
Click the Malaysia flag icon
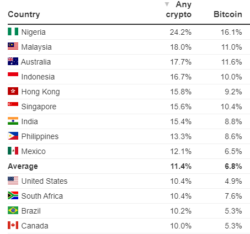click(13, 46)
